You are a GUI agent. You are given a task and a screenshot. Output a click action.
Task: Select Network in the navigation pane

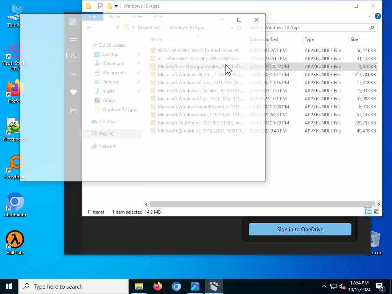(x=108, y=146)
